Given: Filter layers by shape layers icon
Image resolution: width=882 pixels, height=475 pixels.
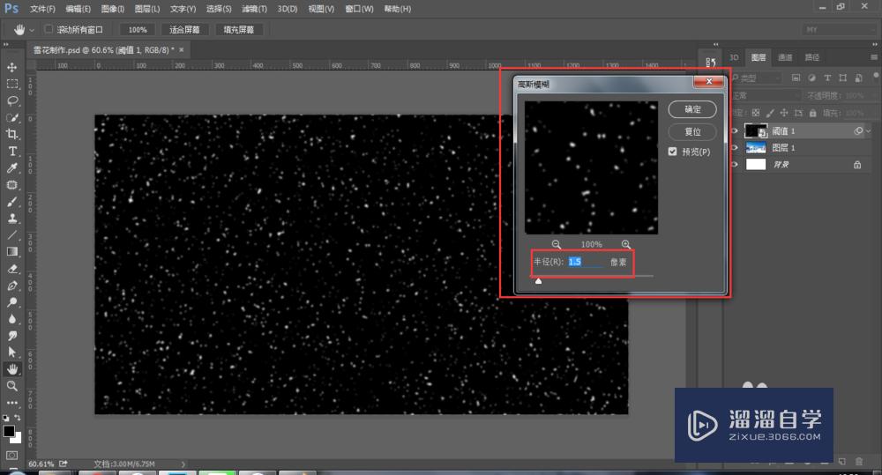Looking at the screenshot, I should tap(842, 78).
